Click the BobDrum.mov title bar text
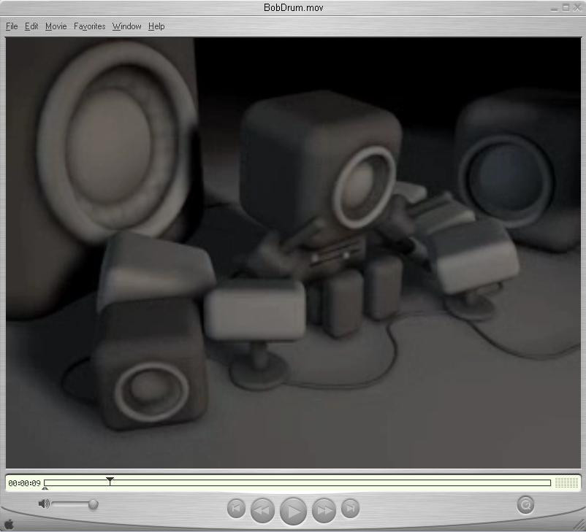Image resolution: width=586 pixels, height=532 pixels. (294, 7)
